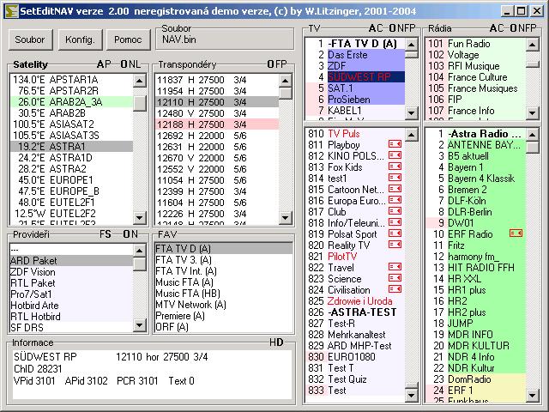Click the SetEditNAV title bar app icon
The image size is (549, 412).
pyautogui.click(x=11, y=11)
